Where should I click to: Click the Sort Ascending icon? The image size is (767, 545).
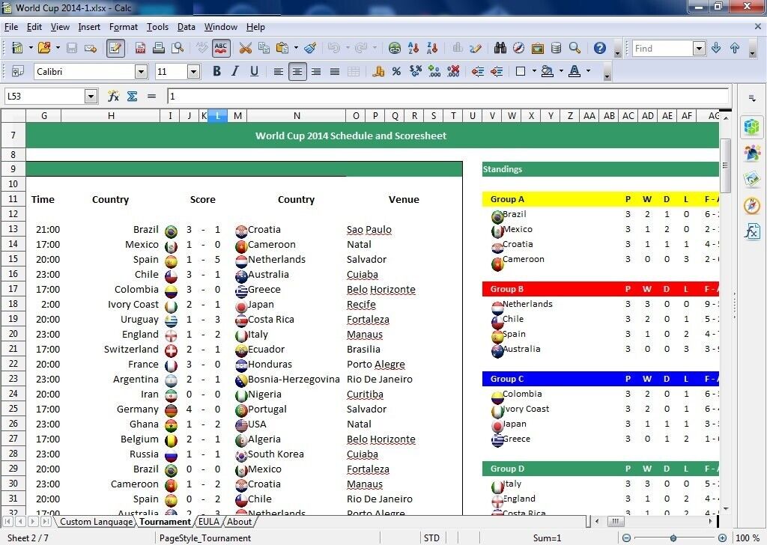[413, 48]
